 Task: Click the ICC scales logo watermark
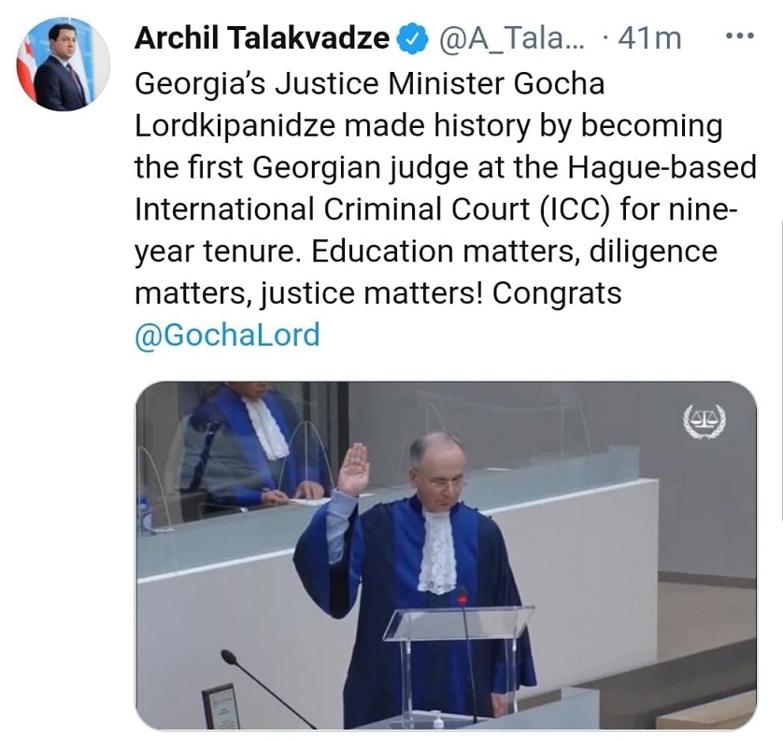pos(705,422)
